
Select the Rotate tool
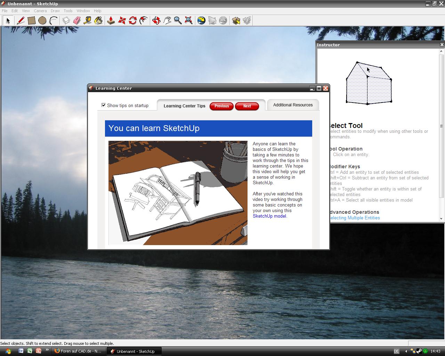click(x=132, y=21)
